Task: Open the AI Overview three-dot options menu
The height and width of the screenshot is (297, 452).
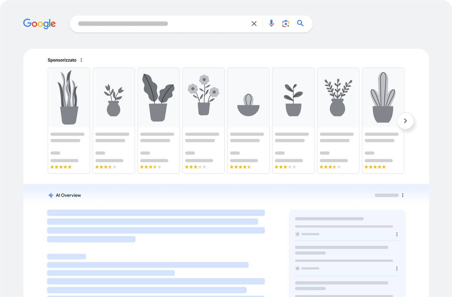Action: tap(403, 195)
